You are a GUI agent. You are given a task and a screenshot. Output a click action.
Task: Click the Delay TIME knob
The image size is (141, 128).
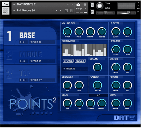(67, 103)
